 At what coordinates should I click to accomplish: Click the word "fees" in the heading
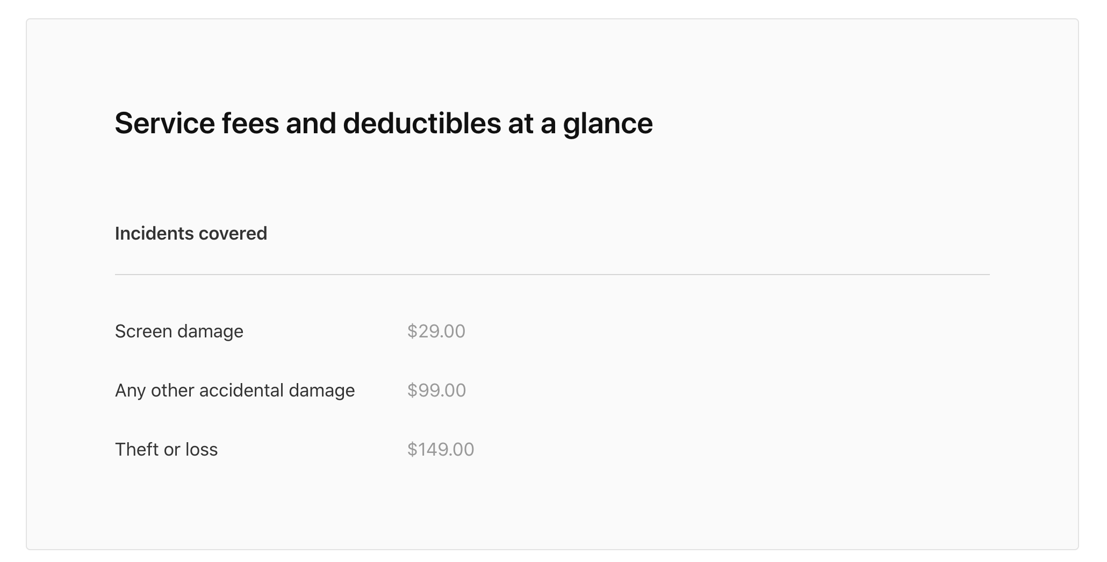(250, 124)
